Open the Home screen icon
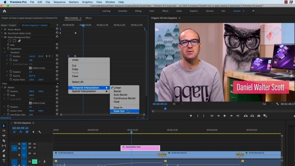The image size is (295, 166). coord(4,11)
